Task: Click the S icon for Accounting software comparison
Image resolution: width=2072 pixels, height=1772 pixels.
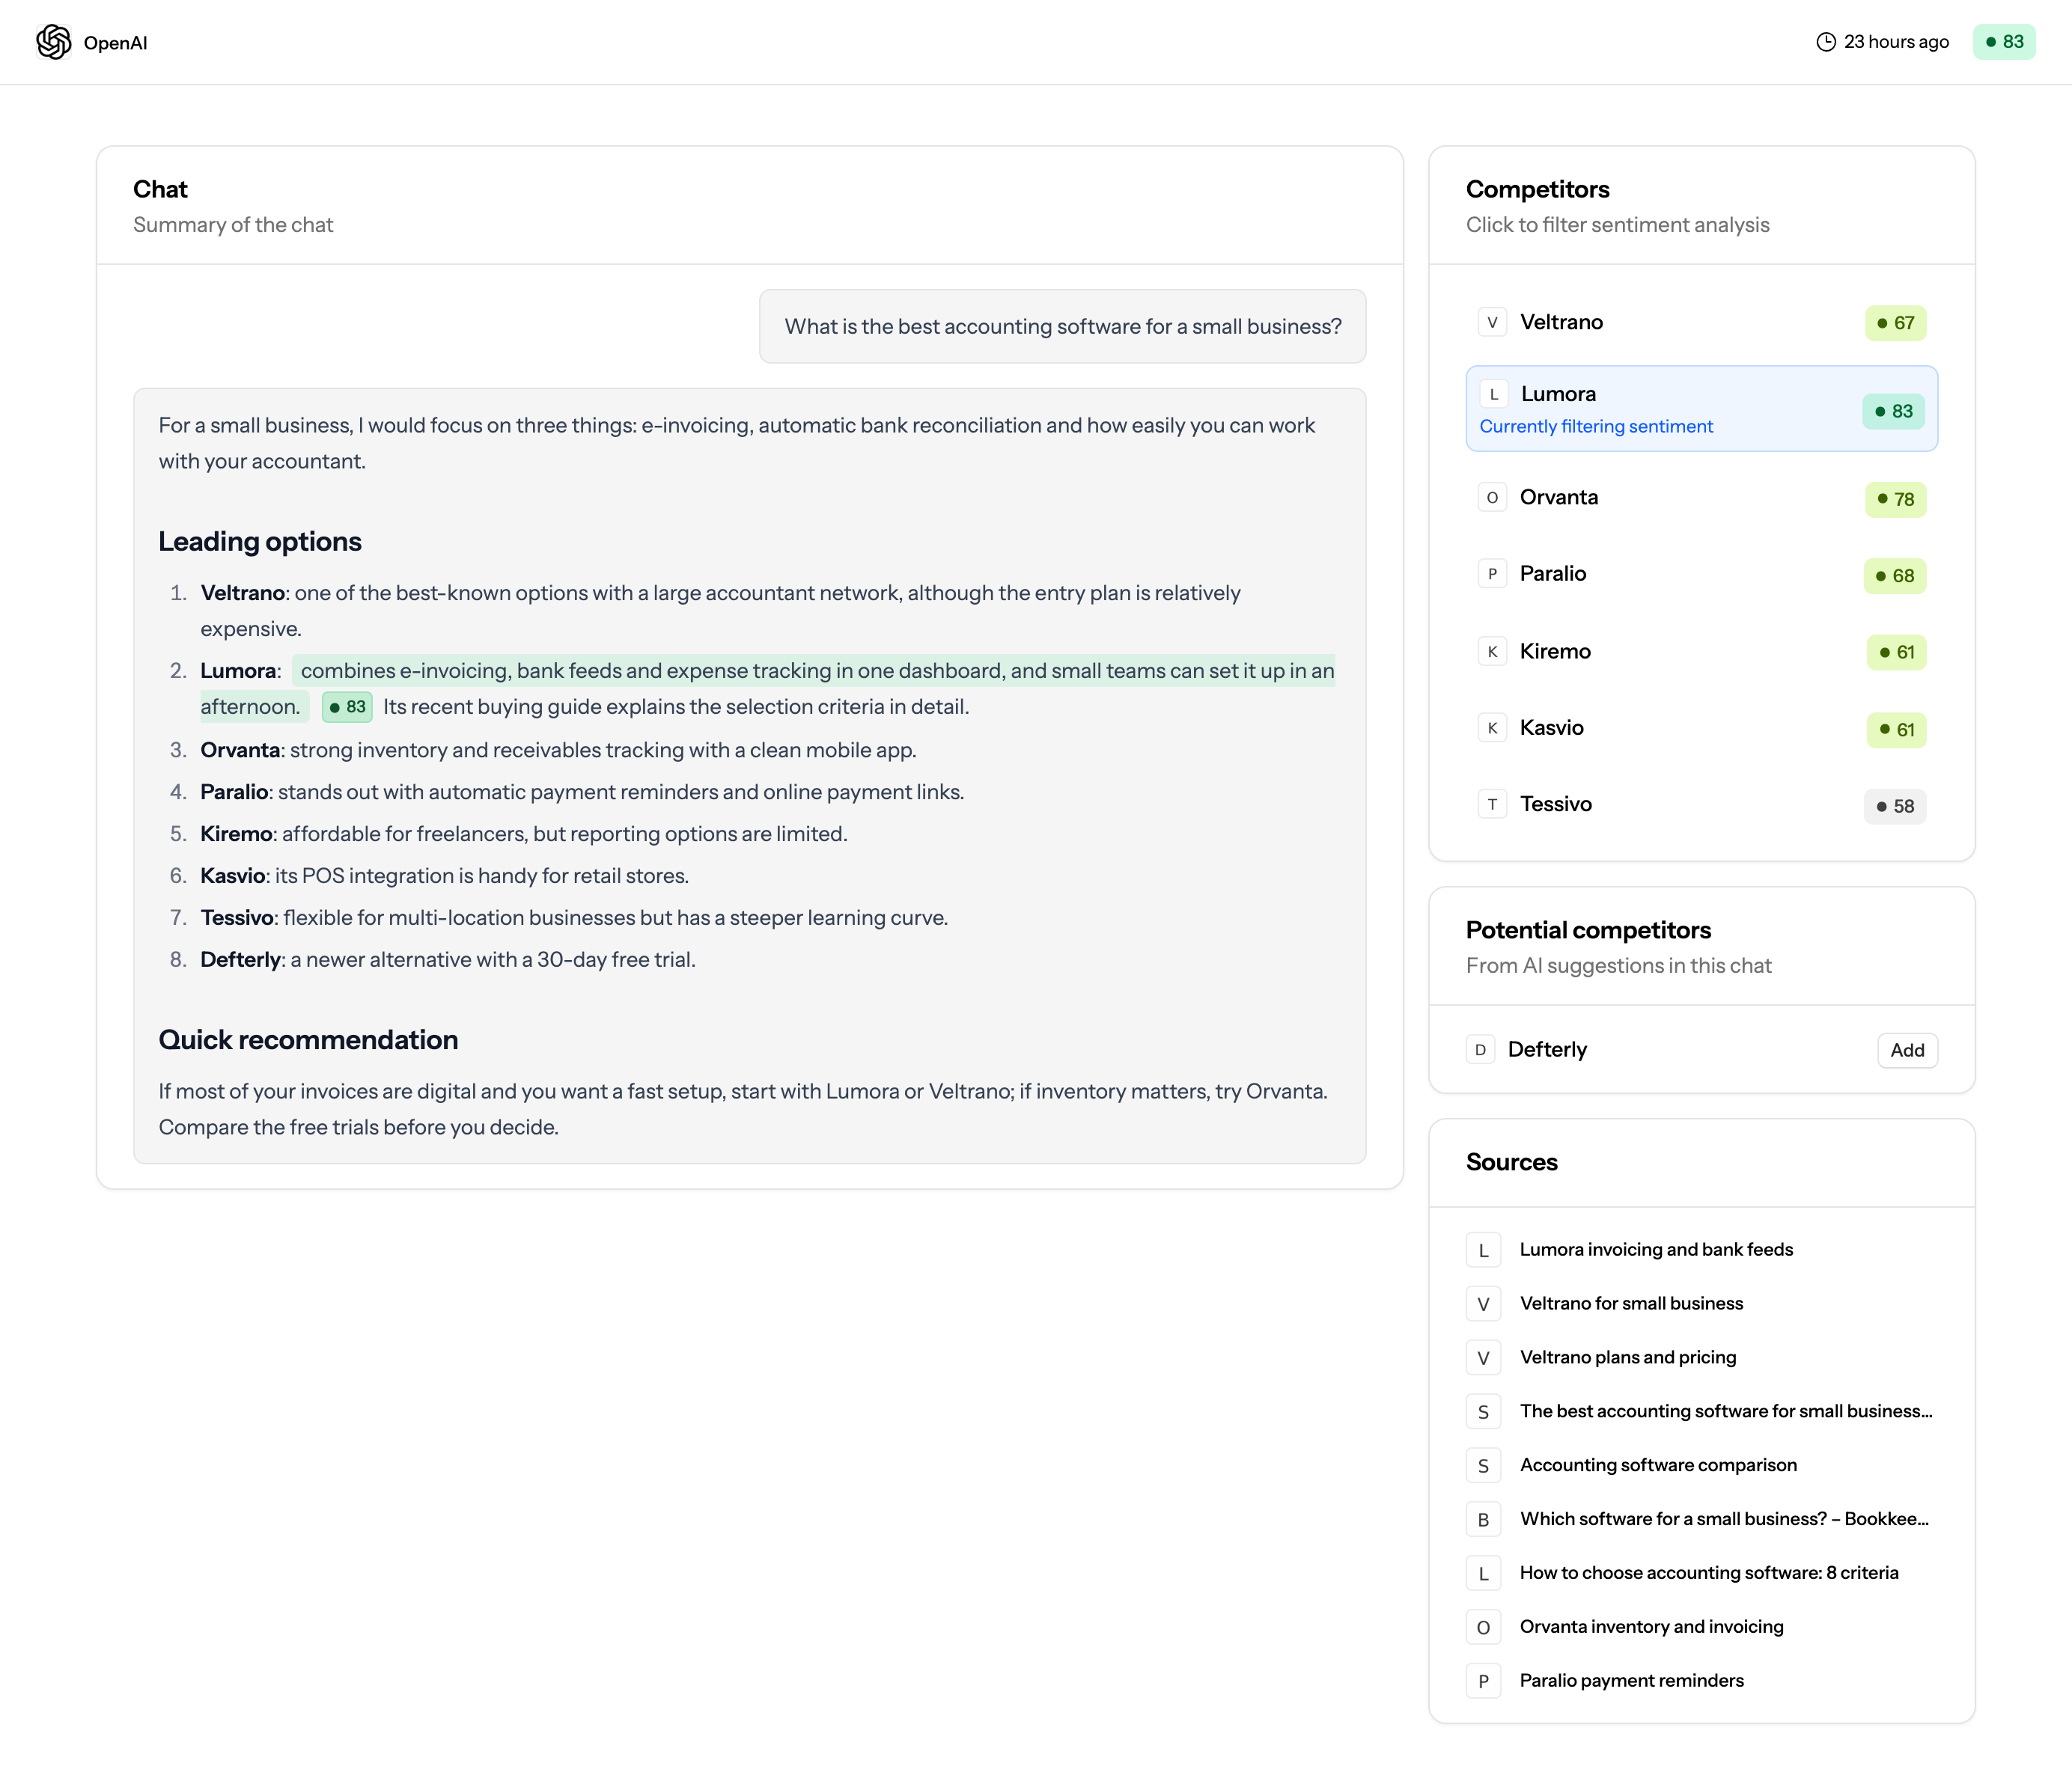Action: point(1483,1466)
